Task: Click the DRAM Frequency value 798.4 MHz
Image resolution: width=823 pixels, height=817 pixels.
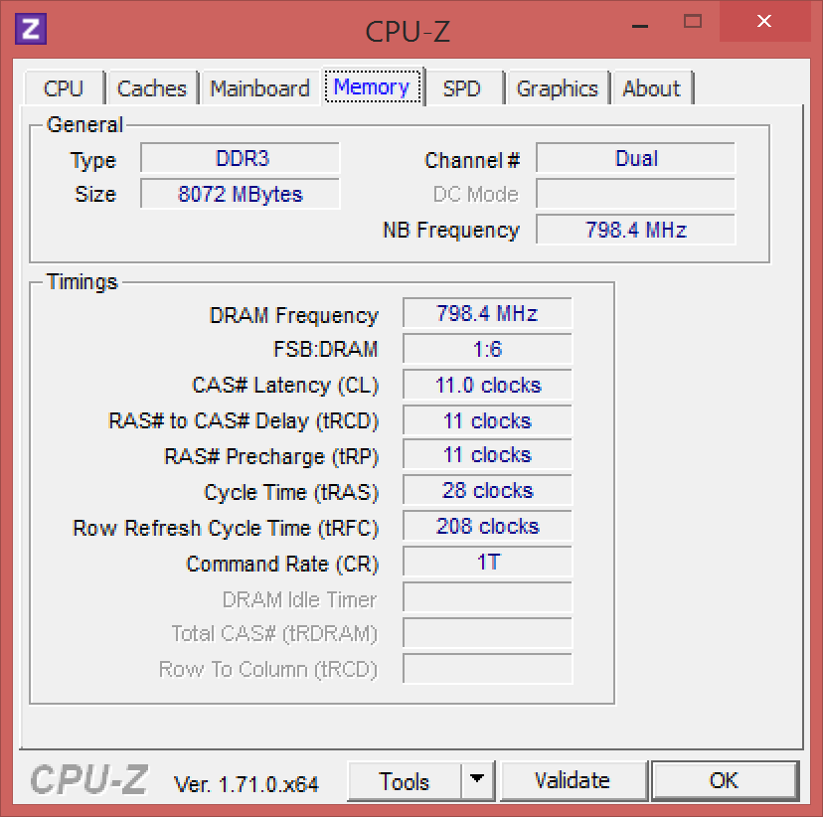Action: pos(487,313)
